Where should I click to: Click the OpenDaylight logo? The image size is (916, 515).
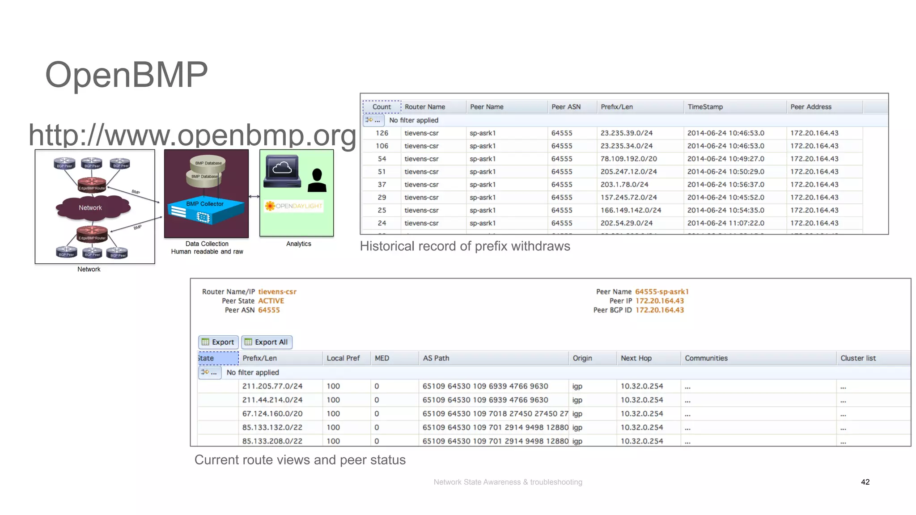[x=293, y=206]
